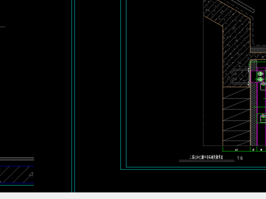
Task: Click the 1:6 scale label
Action: tap(240, 158)
